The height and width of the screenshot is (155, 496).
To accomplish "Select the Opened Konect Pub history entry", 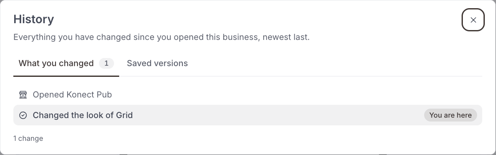I will click(x=248, y=95).
